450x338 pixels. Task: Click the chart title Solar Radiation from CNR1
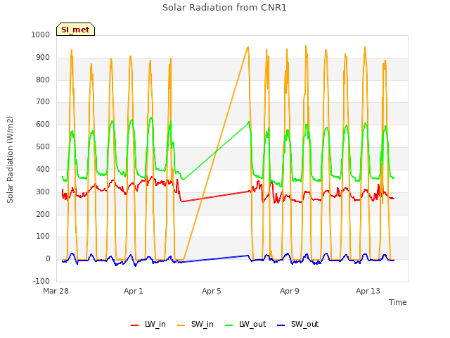point(224,8)
